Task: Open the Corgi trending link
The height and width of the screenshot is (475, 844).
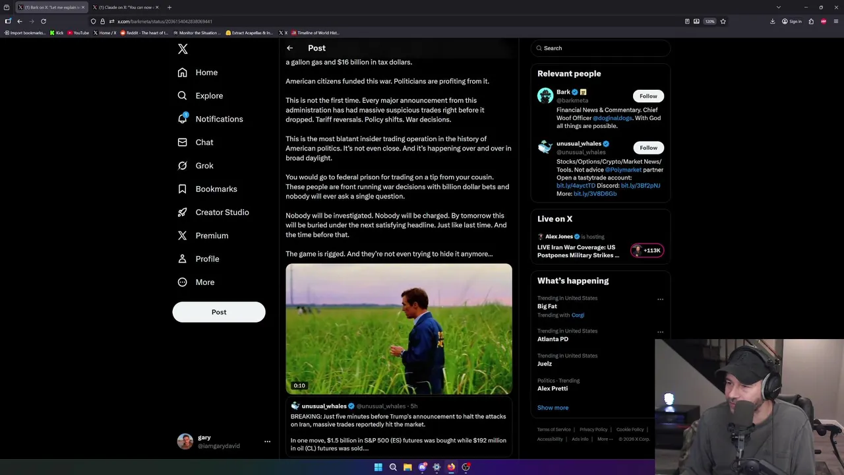Action: (578, 315)
